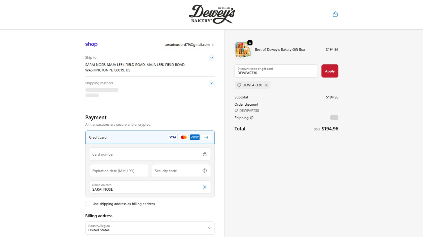Screen dimensions: 423x237
Task: Click the Best of Dewey's Bakery Gift Box text
Action: tap(280, 49)
